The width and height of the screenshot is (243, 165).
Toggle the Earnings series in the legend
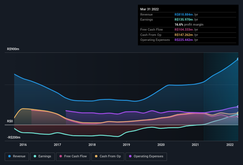(x=42, y=156)
